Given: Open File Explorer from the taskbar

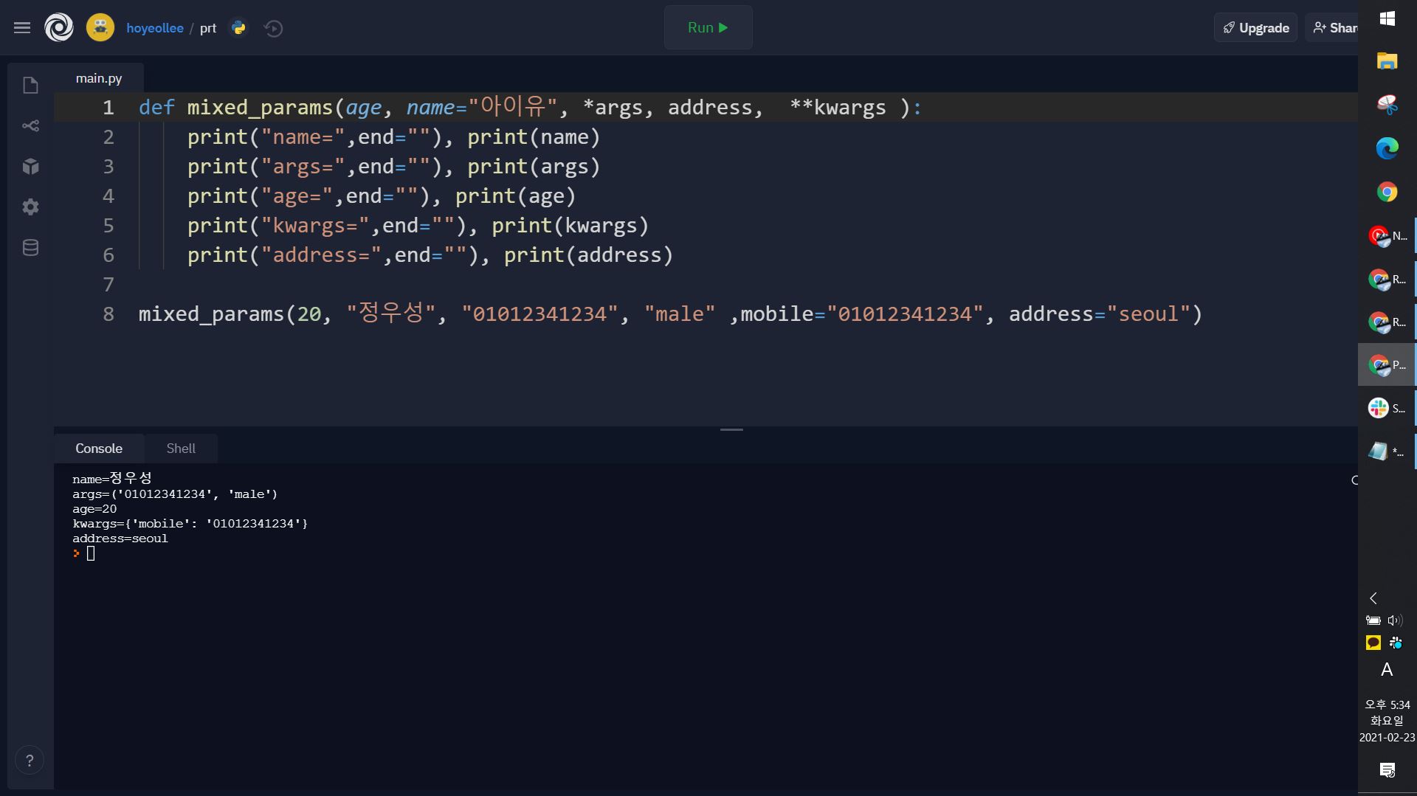Looking at the screenshot, I should click(x=1387, y=61).
